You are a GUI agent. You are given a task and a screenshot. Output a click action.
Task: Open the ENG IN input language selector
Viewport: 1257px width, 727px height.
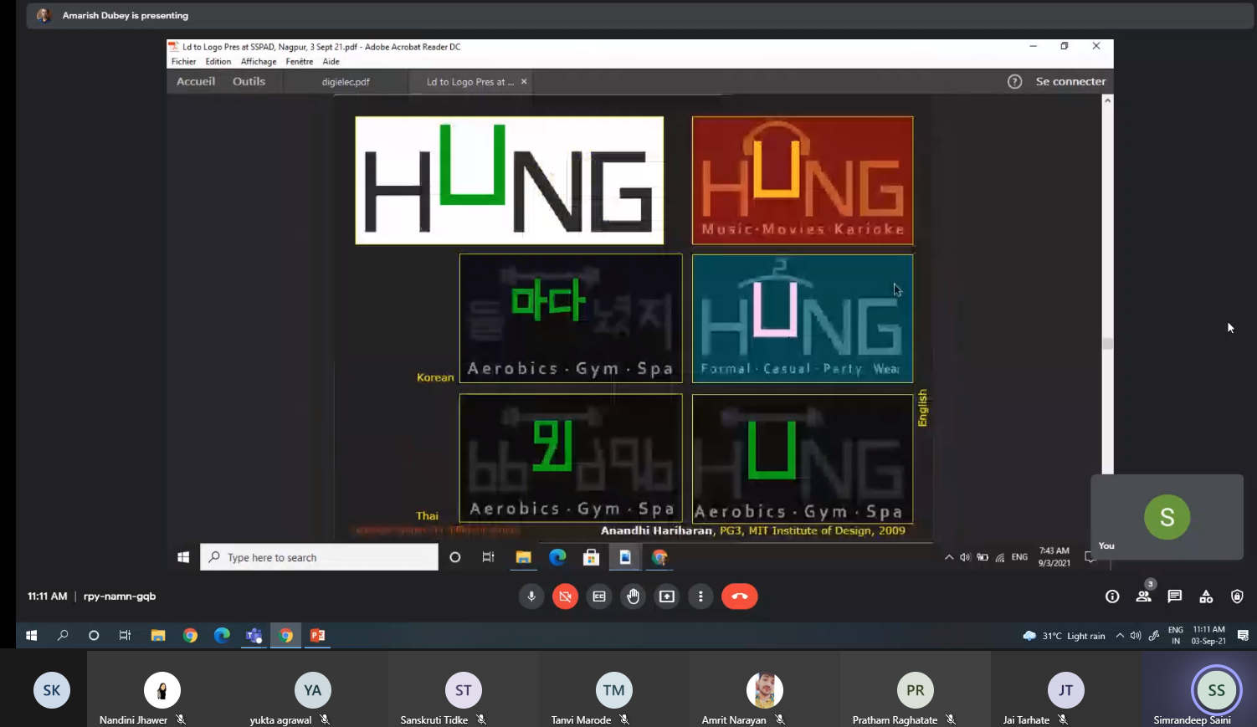pos(1176,636)
